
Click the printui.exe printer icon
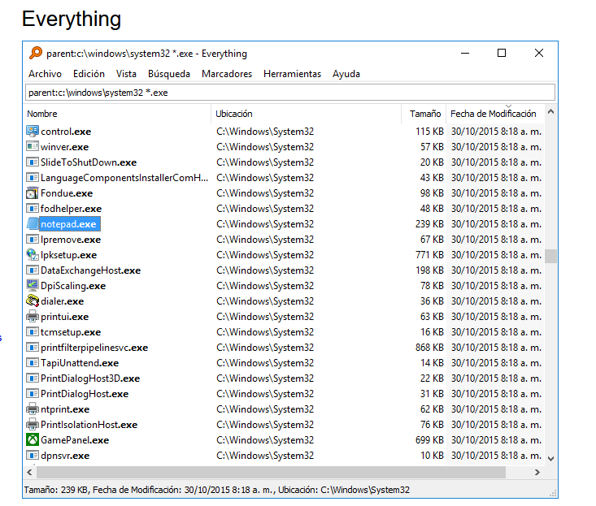coord(33,317)
